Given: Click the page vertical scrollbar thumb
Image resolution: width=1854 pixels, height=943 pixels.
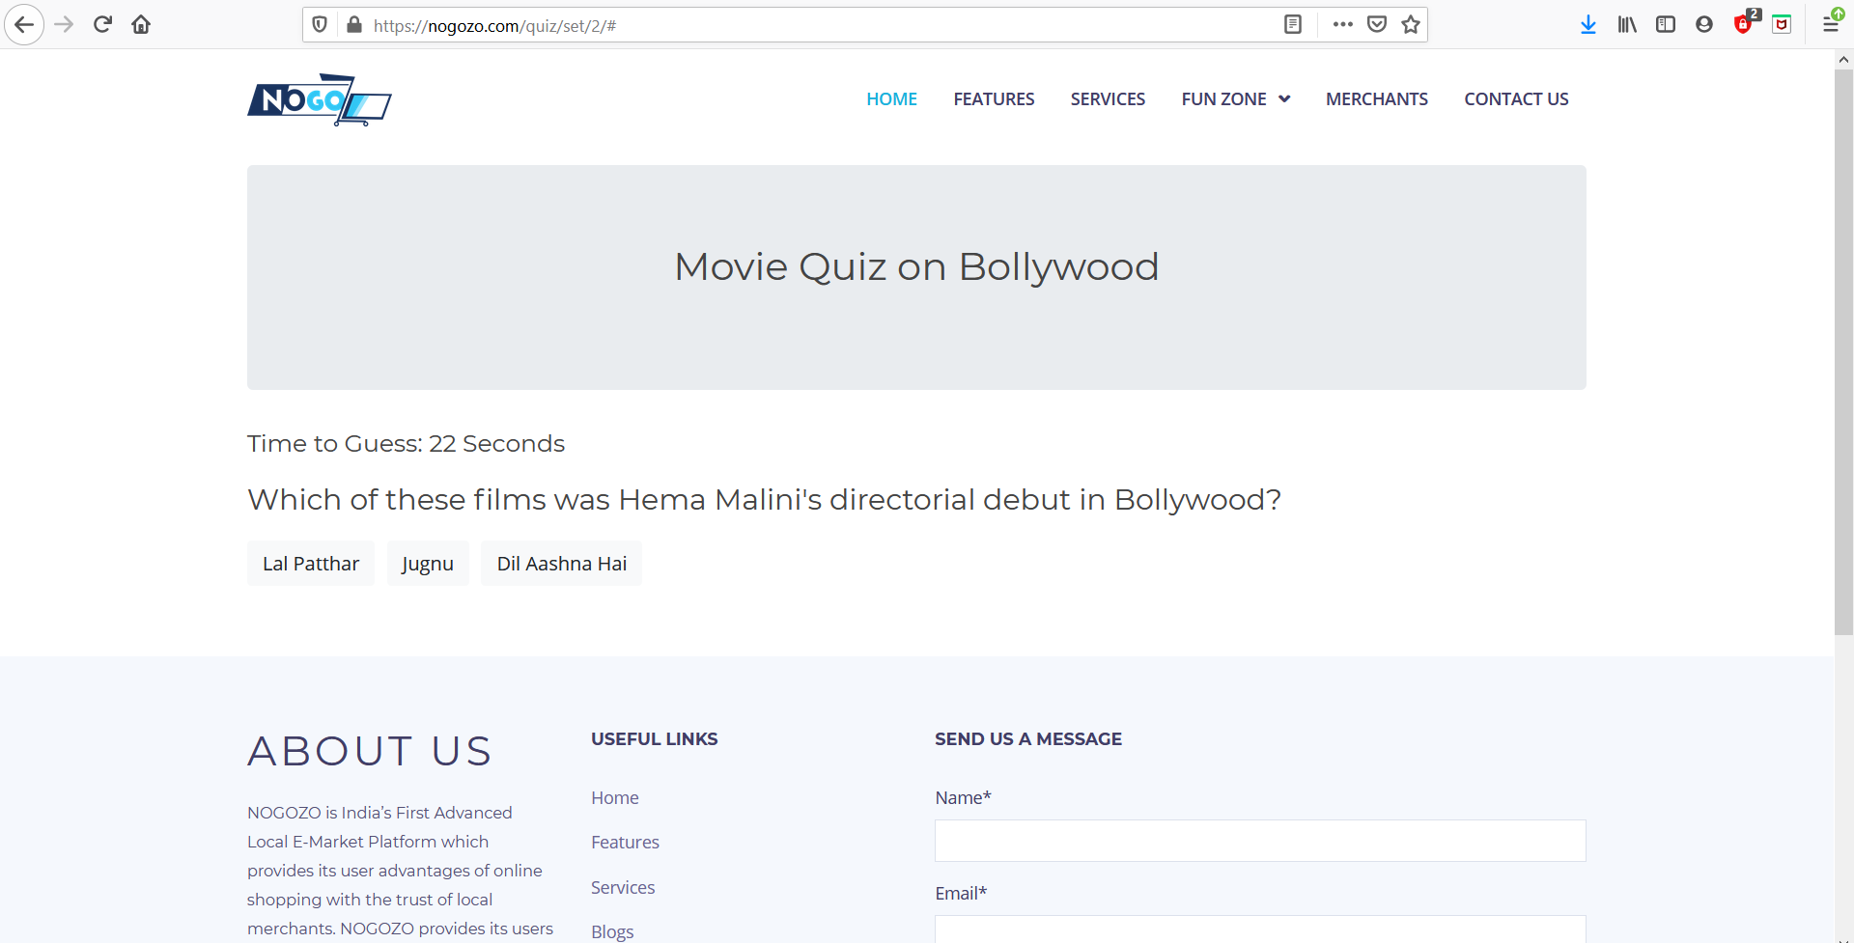Looking at the screenshot, I should coord(1843,352).
